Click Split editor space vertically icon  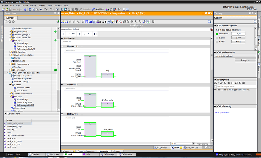pos(127,9)
